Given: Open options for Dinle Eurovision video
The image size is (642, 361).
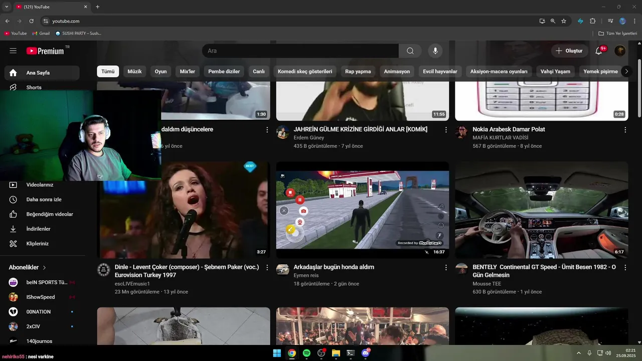Looking at the screenshot, I should (x=267, y=268).
